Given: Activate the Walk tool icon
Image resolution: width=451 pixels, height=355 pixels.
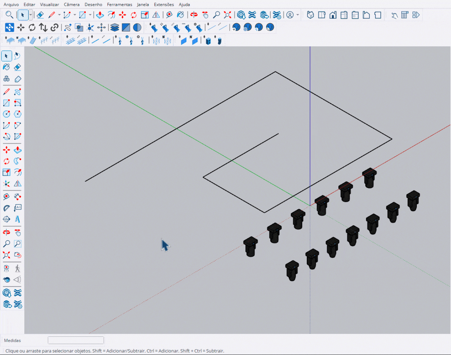Looking at the screenshot, I should point(18,269).
